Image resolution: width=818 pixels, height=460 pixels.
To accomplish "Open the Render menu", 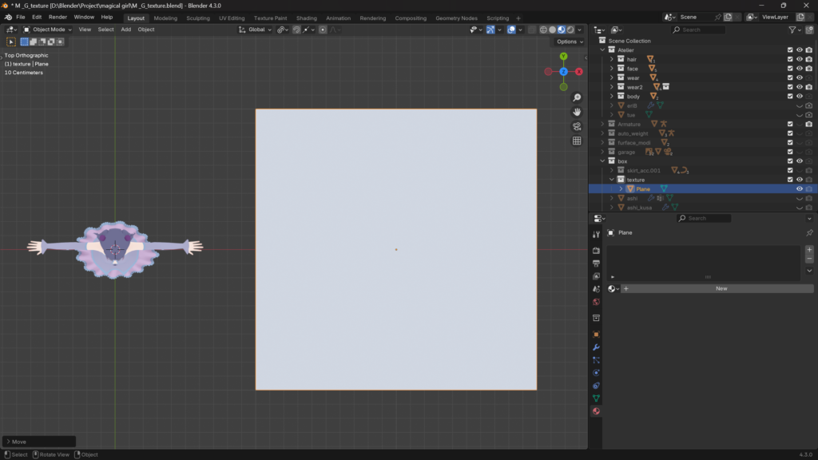I will point(58,17).
